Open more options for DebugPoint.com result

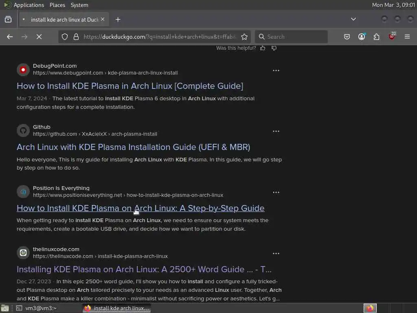coord(276,71)
